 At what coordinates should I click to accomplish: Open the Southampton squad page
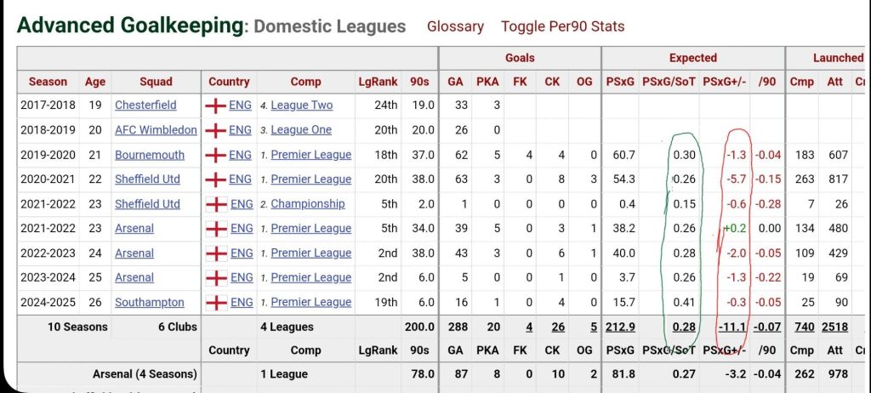click(x=150, y=302)
